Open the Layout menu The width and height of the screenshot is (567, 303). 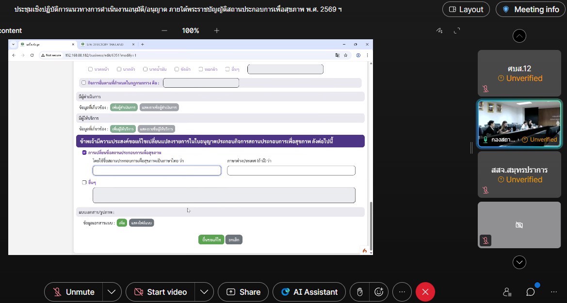tap(466, 9)
